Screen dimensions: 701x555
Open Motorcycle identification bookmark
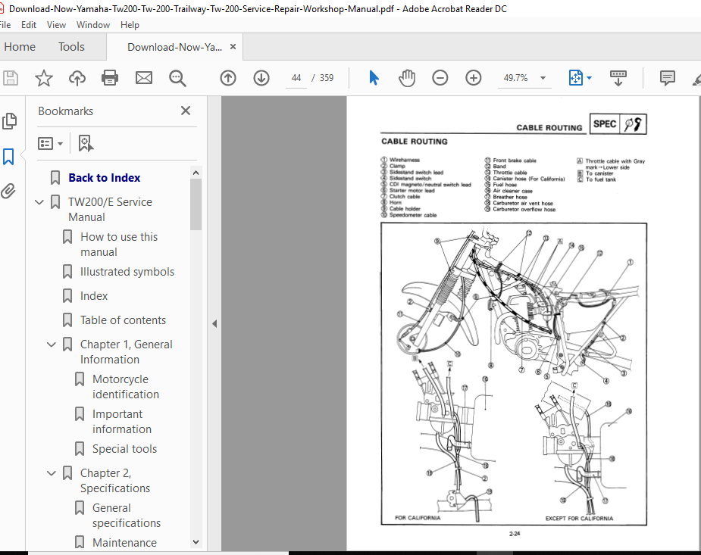[126, 387]
